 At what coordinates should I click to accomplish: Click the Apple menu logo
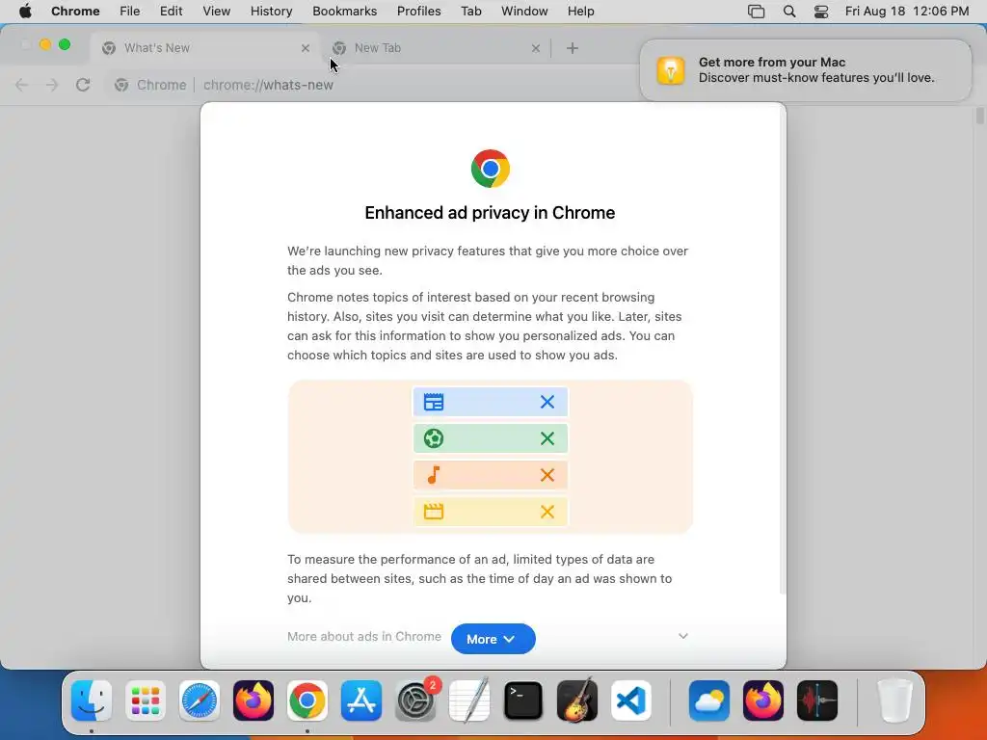(x=25, y=11)
